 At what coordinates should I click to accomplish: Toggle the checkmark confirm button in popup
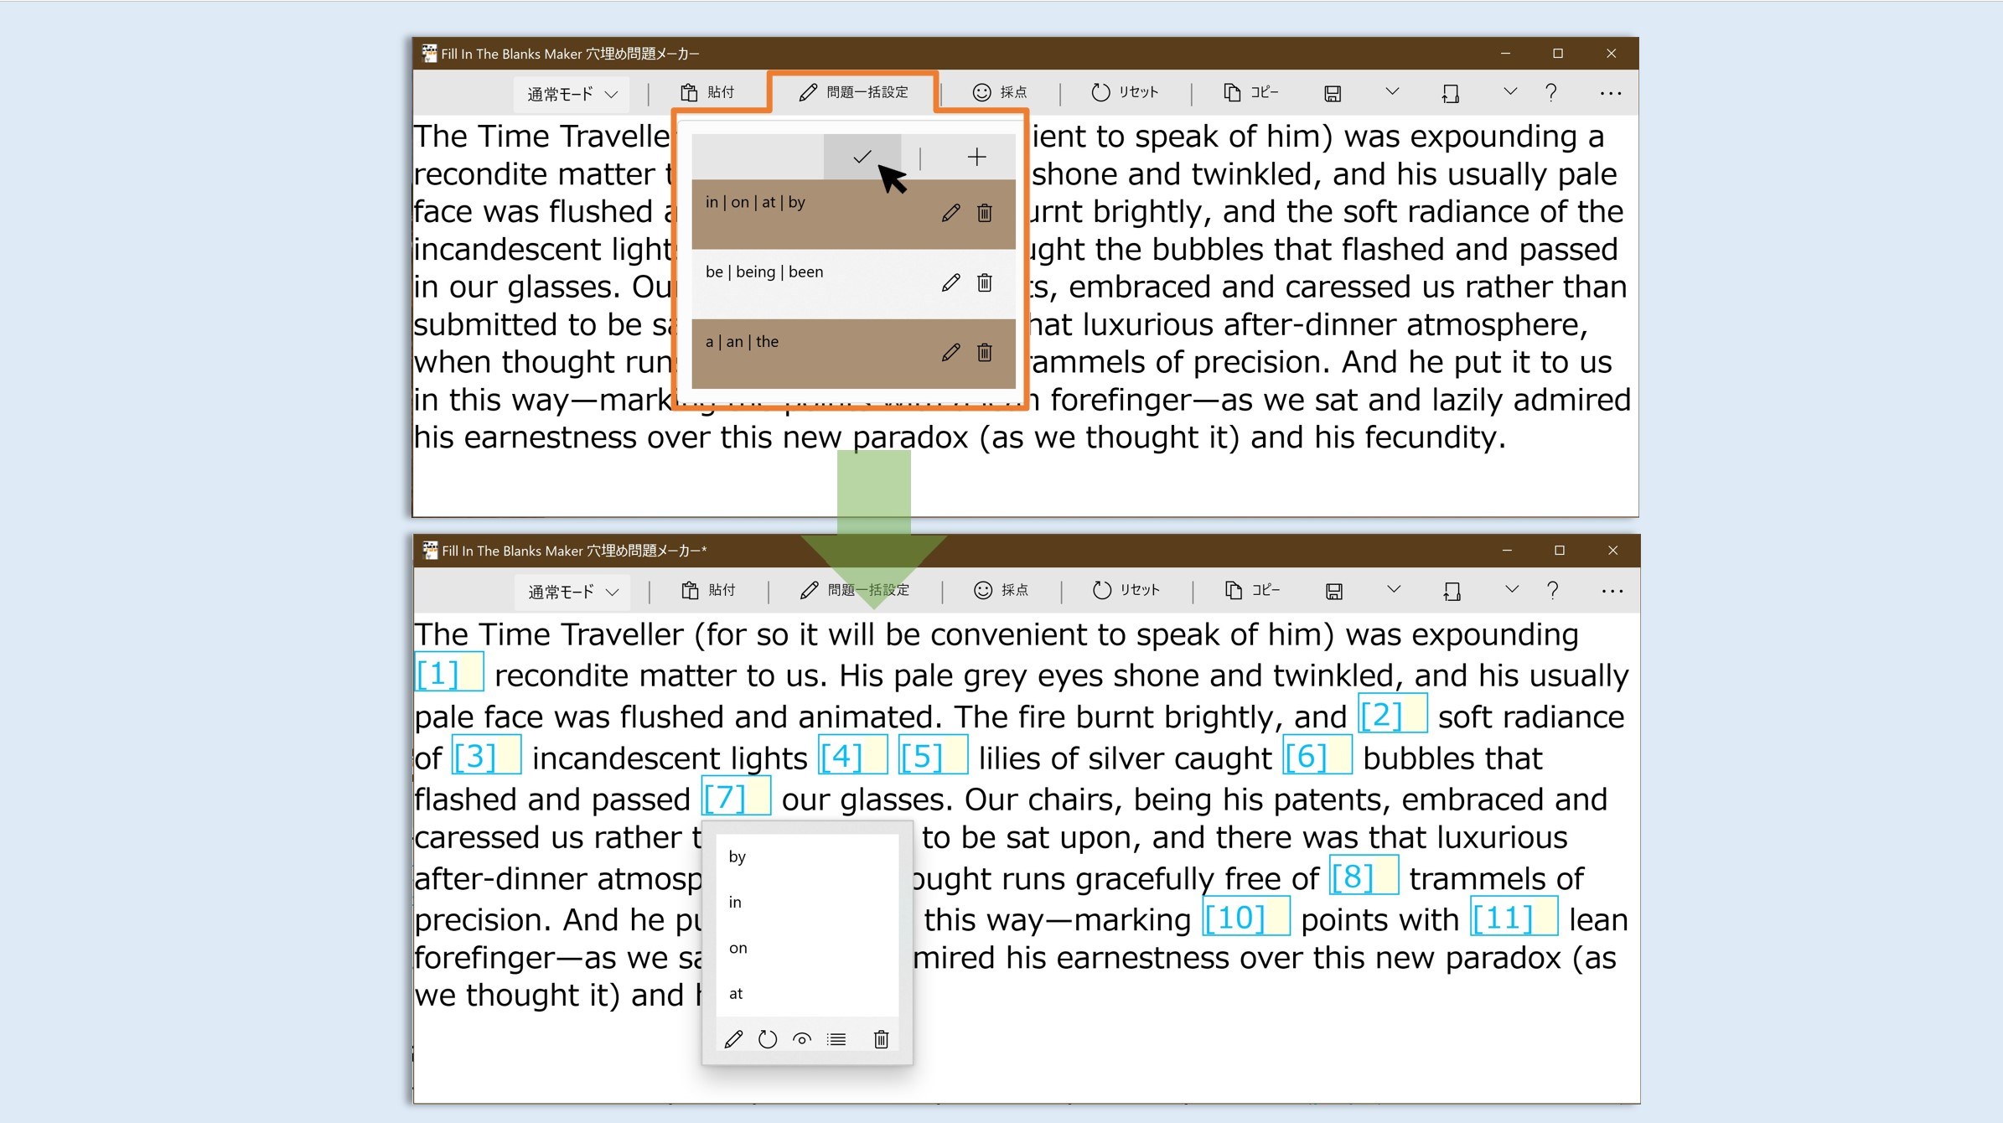(864, 156)
